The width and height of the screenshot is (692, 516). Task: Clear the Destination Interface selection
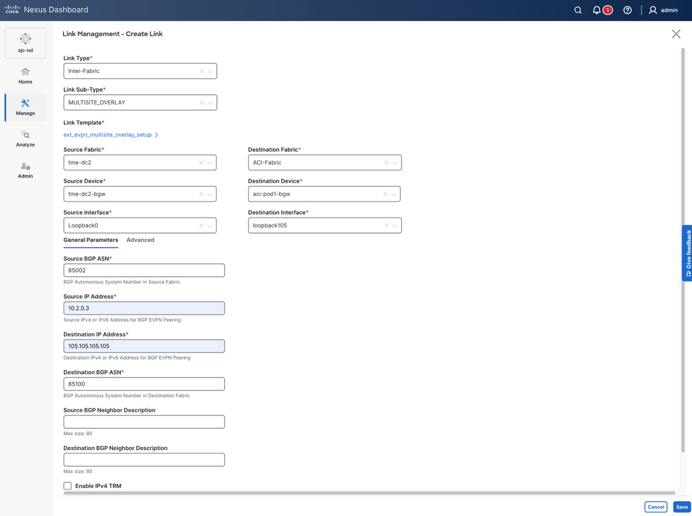[386, 226]
